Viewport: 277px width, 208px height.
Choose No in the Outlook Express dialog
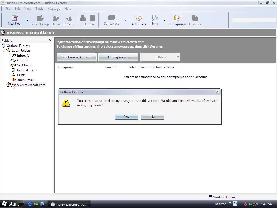[x=153, y=116]
